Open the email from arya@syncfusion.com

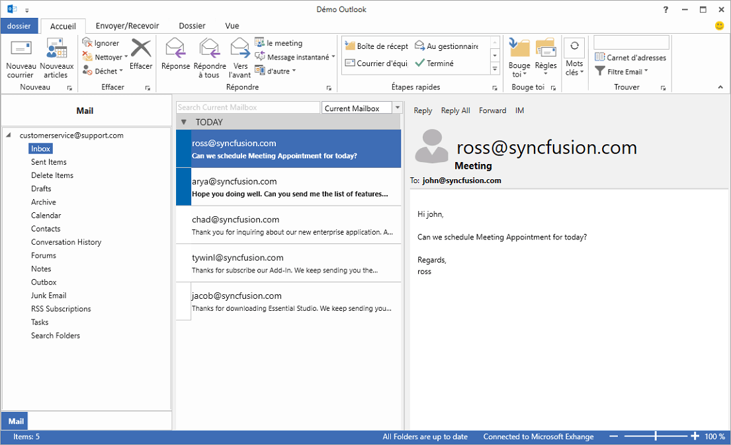291,186
